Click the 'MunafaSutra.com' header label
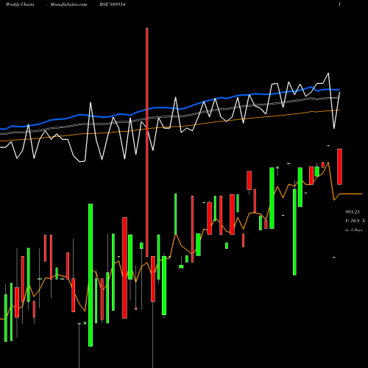Screen dimensions: 368x368 click(68, 4)
